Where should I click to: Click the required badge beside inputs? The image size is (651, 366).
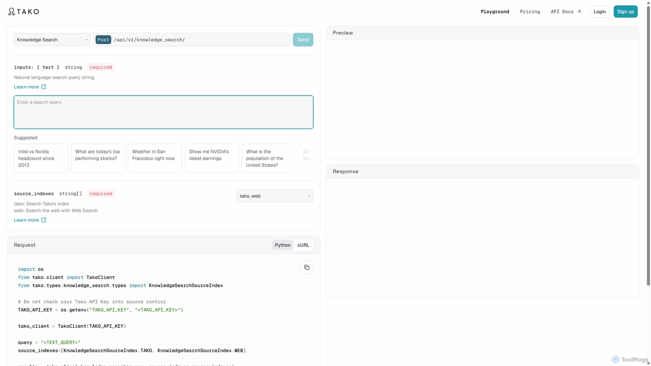(x=101, y=67)
